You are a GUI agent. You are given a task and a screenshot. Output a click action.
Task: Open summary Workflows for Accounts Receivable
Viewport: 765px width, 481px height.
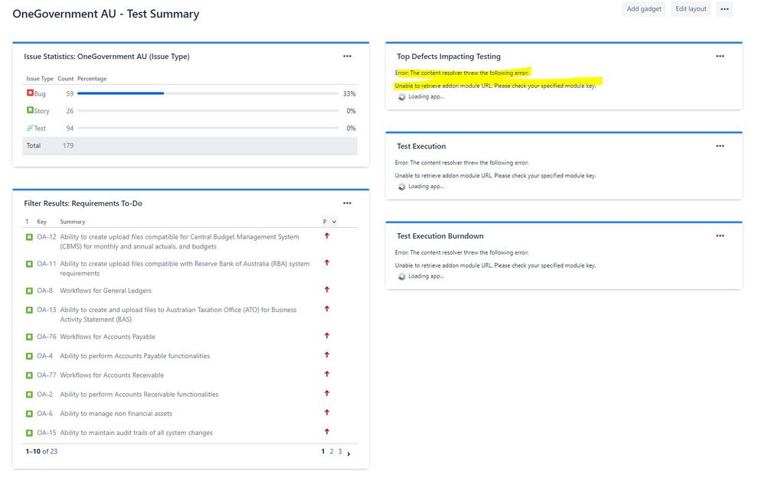pos(112,375)
